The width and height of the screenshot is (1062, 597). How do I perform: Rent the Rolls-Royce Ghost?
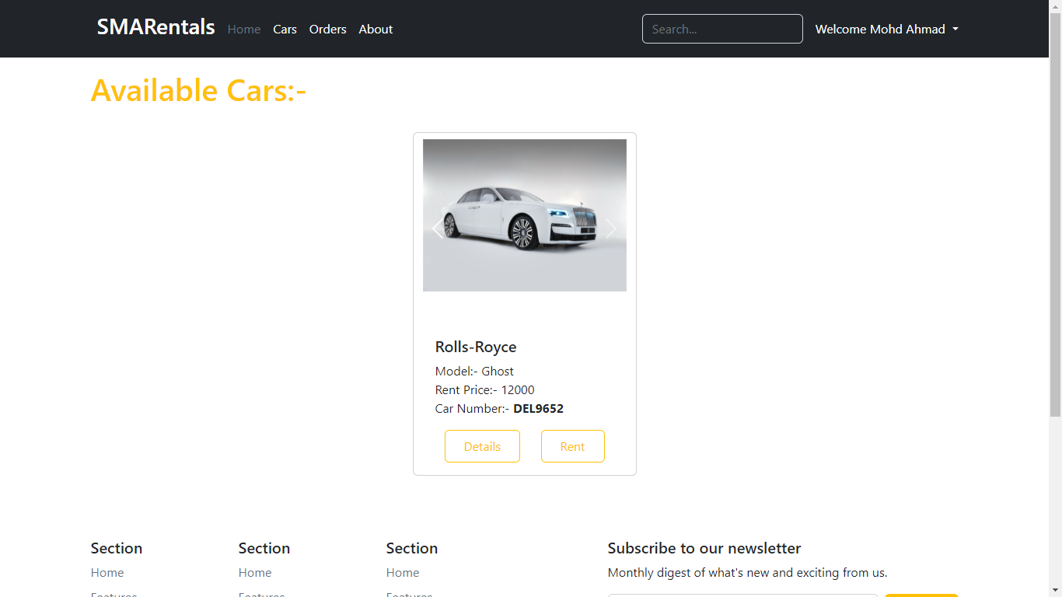[572, 446]
